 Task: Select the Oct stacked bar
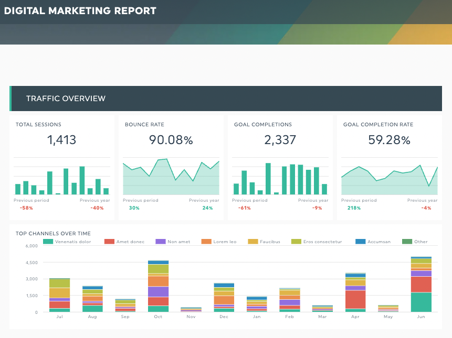158,286
